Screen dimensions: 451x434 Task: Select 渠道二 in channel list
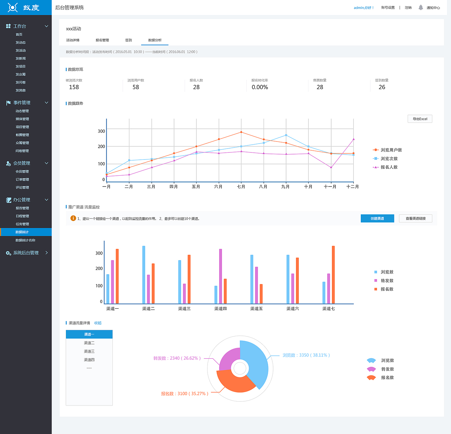click(89, 343)
